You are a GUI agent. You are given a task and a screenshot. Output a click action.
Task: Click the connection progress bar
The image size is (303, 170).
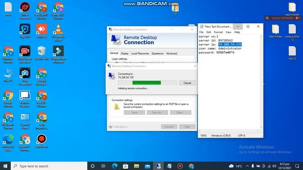[x=147, y=83]
